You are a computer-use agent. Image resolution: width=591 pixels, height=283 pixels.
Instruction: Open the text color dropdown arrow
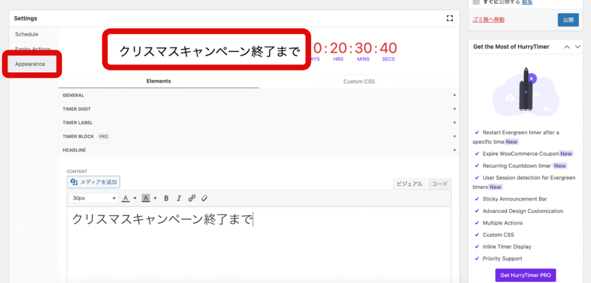tap(135, 198)
